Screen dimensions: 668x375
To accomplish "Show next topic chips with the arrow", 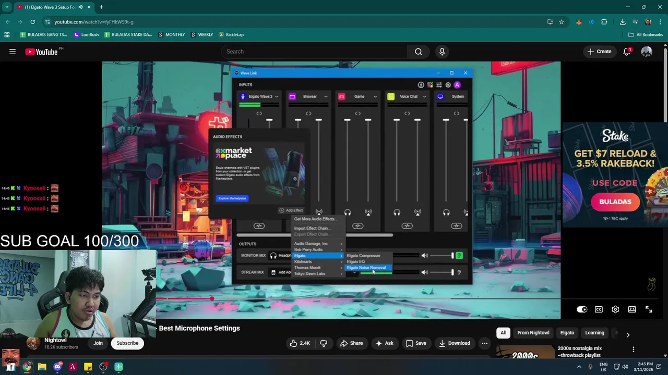I will click(x=628, y=335).
